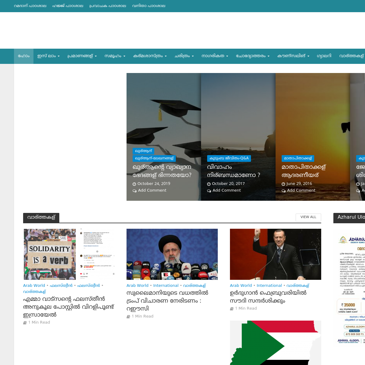The height and width of the screenshot is (365, 365).
Task: Open the ഗ്യാലറി menu item
Action: point(324,56)
